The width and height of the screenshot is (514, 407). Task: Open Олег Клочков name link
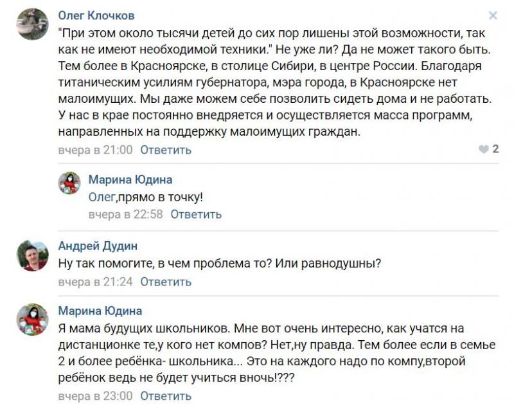click(96, 15)
